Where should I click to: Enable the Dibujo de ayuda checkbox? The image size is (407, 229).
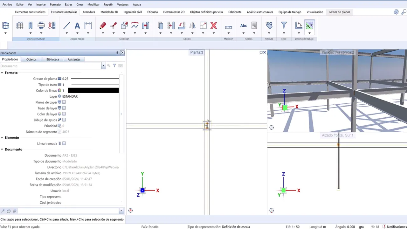tap(64, 120)
